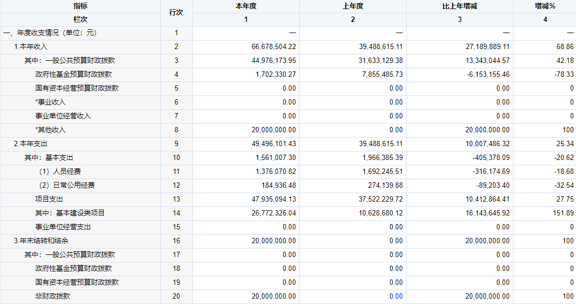The height and width of the screenshot is (304, 576).
Task: Click the blue 0.00 link in row 20
Action: (396, 296)
